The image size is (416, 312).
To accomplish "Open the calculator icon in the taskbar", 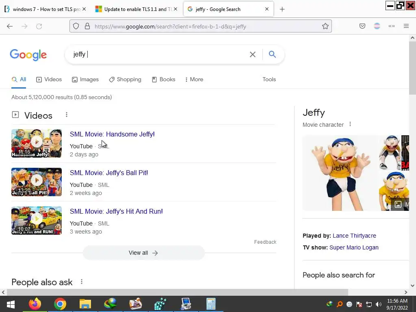I will (x=211, y=304).
